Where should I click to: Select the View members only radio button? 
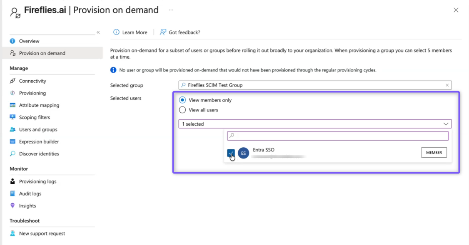point(182,100)
